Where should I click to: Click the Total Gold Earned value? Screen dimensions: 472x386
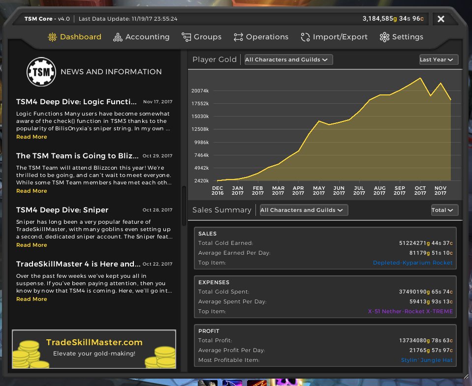tap(426, 243)
